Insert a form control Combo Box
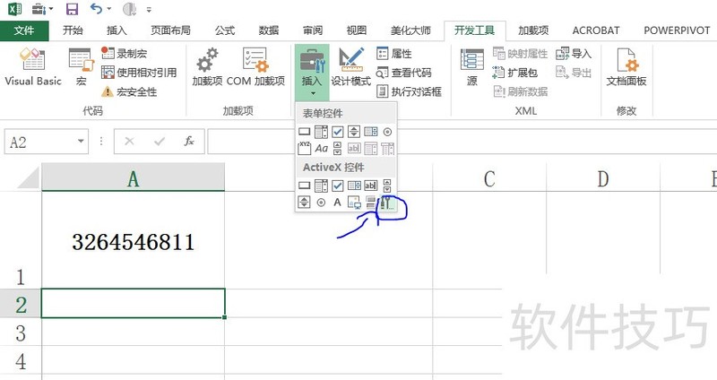This screenshot has width=717, height=380. point(321,132)
